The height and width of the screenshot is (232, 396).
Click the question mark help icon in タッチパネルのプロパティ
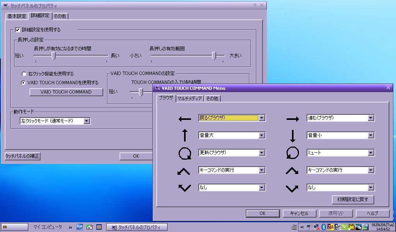click(254, 5)
